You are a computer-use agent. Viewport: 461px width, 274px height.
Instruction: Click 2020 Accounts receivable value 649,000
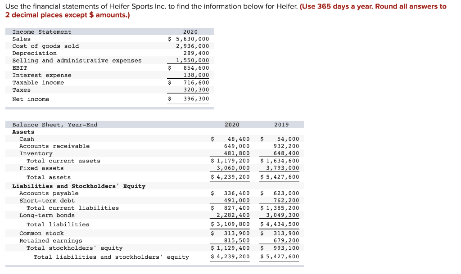[237, 146]
